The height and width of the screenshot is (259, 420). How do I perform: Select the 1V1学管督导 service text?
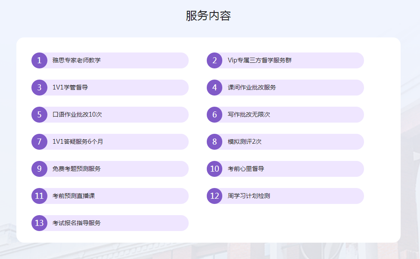click(70, 87)
